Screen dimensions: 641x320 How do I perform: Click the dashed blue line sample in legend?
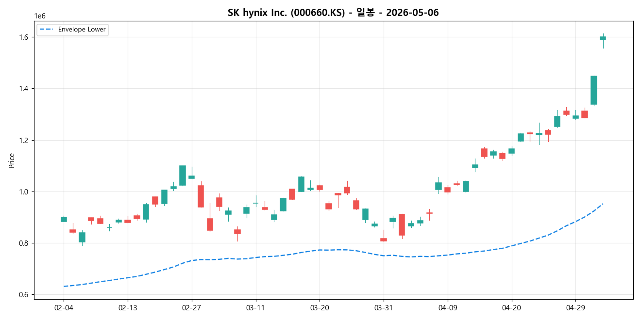click(47, 30)
